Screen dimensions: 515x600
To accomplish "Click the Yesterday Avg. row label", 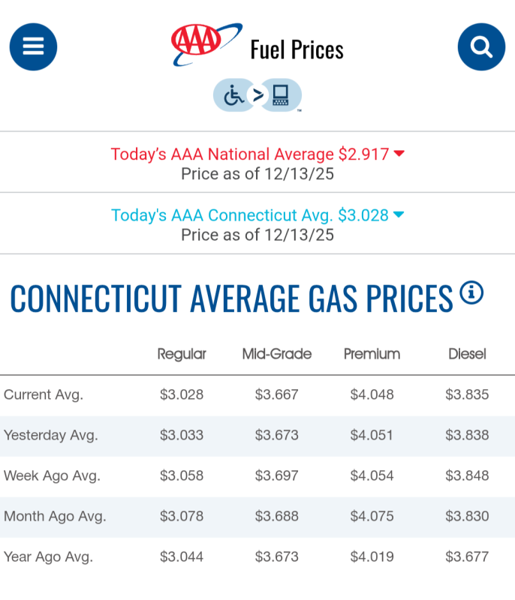I will pyautogui.click(x=51, y=435).
